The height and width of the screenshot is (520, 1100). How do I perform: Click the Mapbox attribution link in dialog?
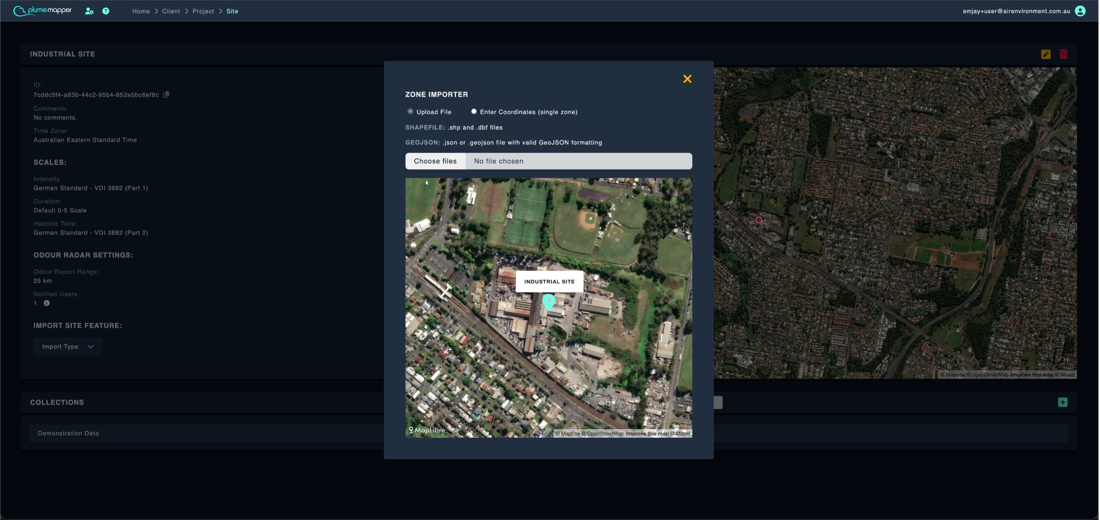pos(568,434)
